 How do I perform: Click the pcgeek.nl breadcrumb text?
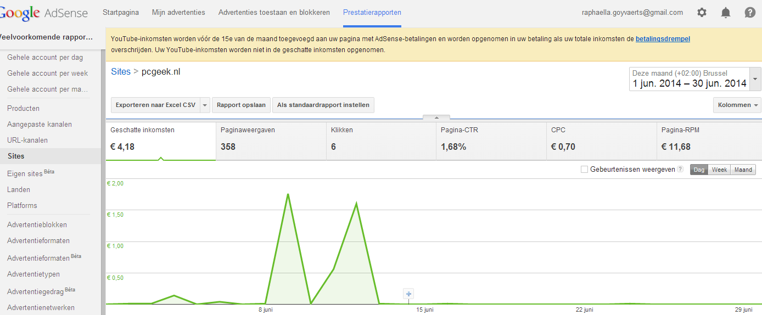click(x=161, y=71)
